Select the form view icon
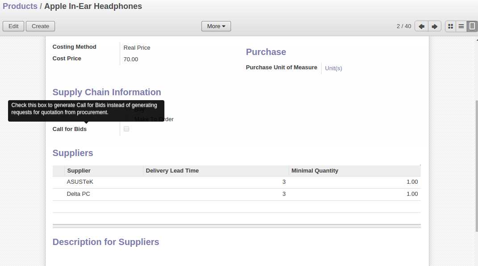 point(472,26)
